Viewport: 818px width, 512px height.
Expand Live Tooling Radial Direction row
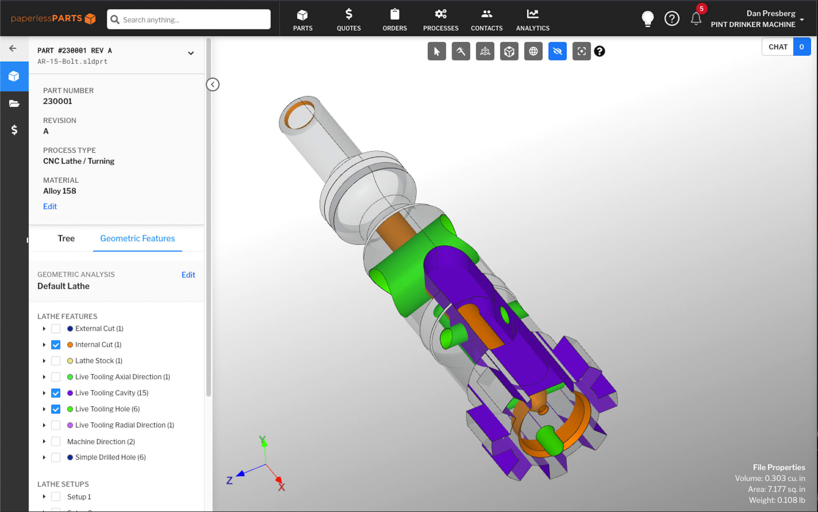click(x=44, y=425)
